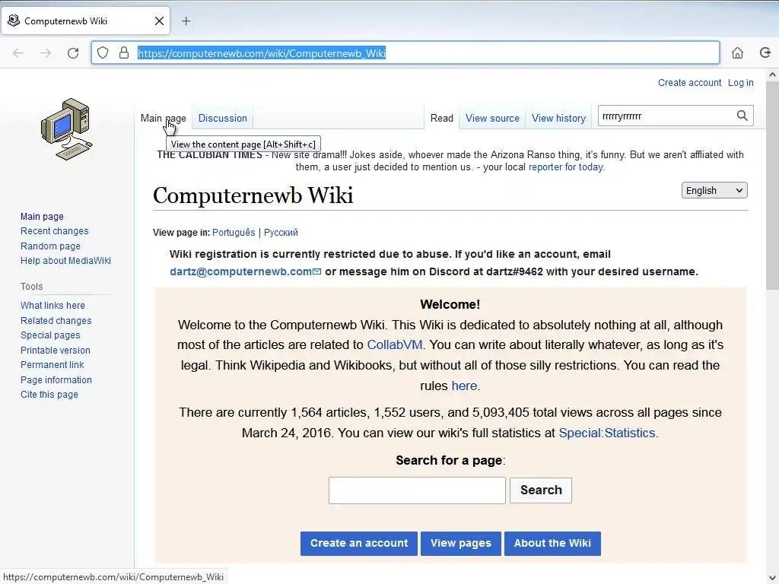The width and height of the screenshot is (779, 584).
Task: Click the dartz@computernewb.com email link
Action: point(246,271)
